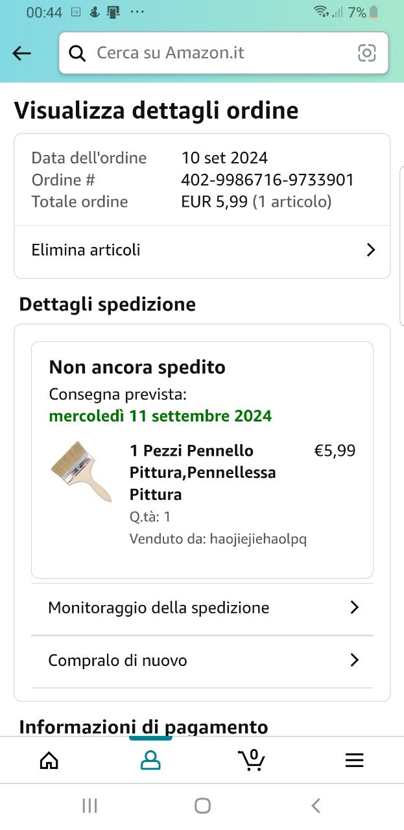The image size is (404, 830).
Task: Tap the paintbrush product thumbnail
Action: tap(82, 471)
